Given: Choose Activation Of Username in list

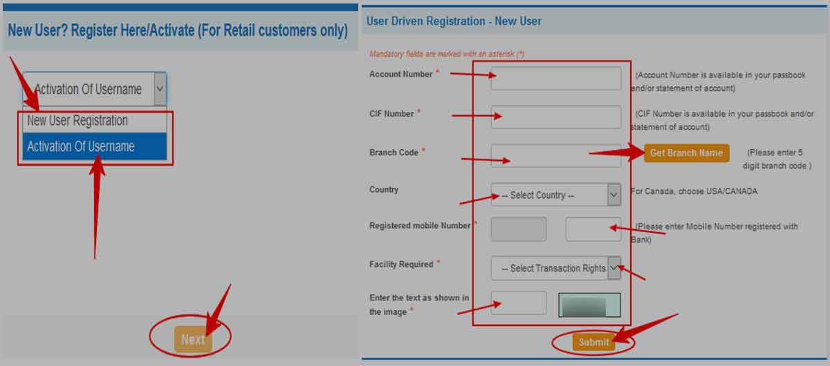Looking at the screenshot, I should click(95, 146).
